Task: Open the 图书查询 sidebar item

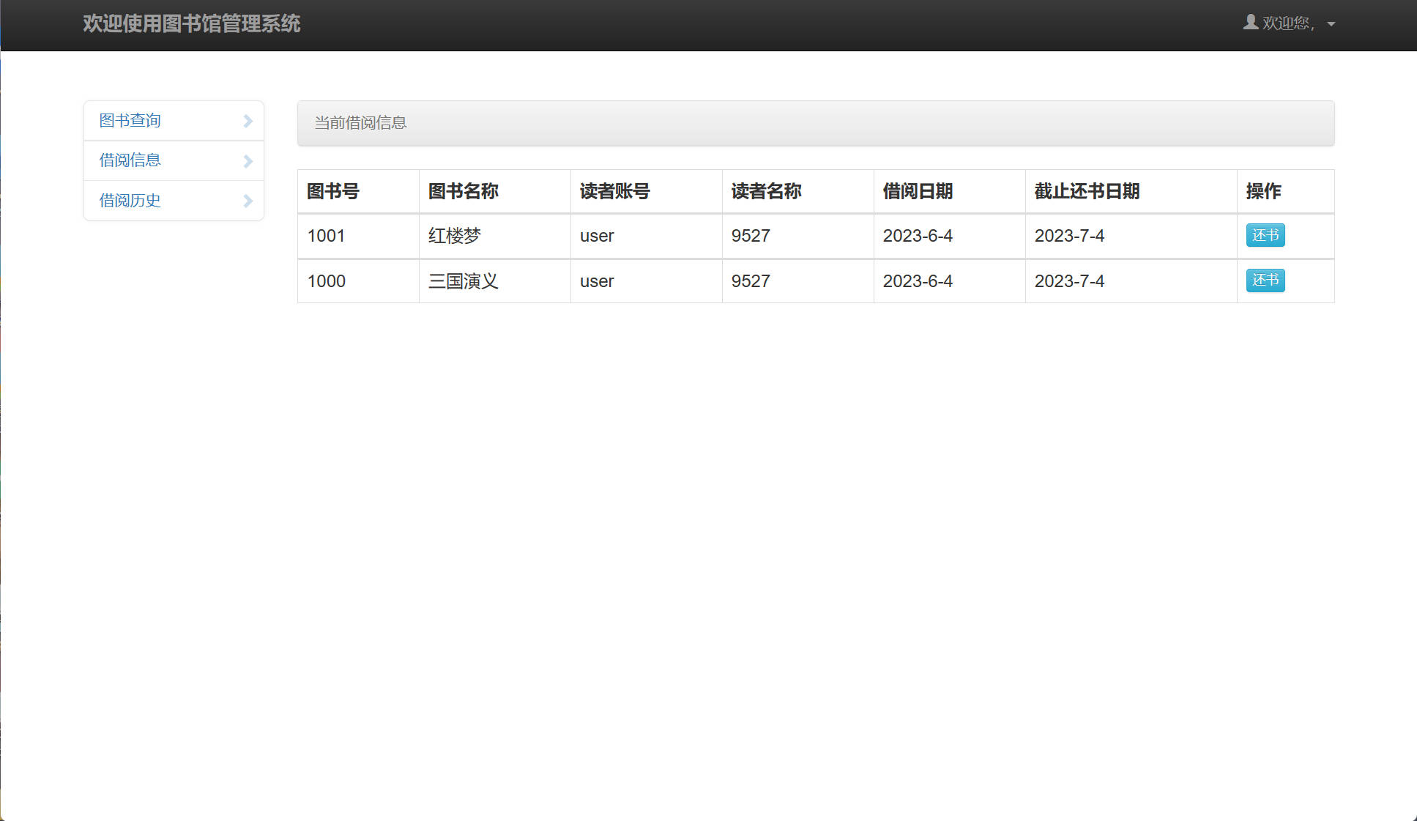Action: 130,121
